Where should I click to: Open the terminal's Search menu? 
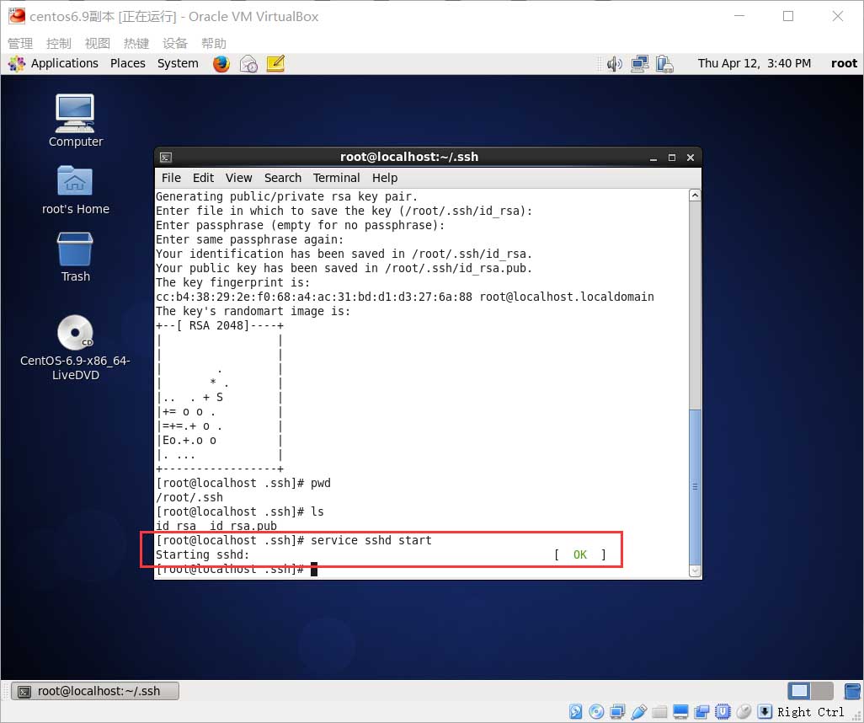282,178
